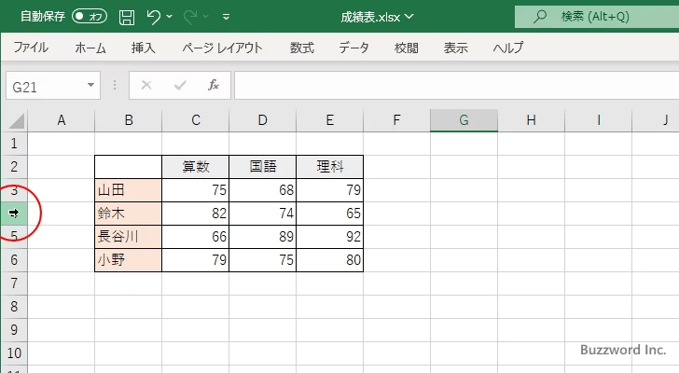Select row 2 header
Image resolution: width=679 pixels, height=373 pixels.
(14, 167)
